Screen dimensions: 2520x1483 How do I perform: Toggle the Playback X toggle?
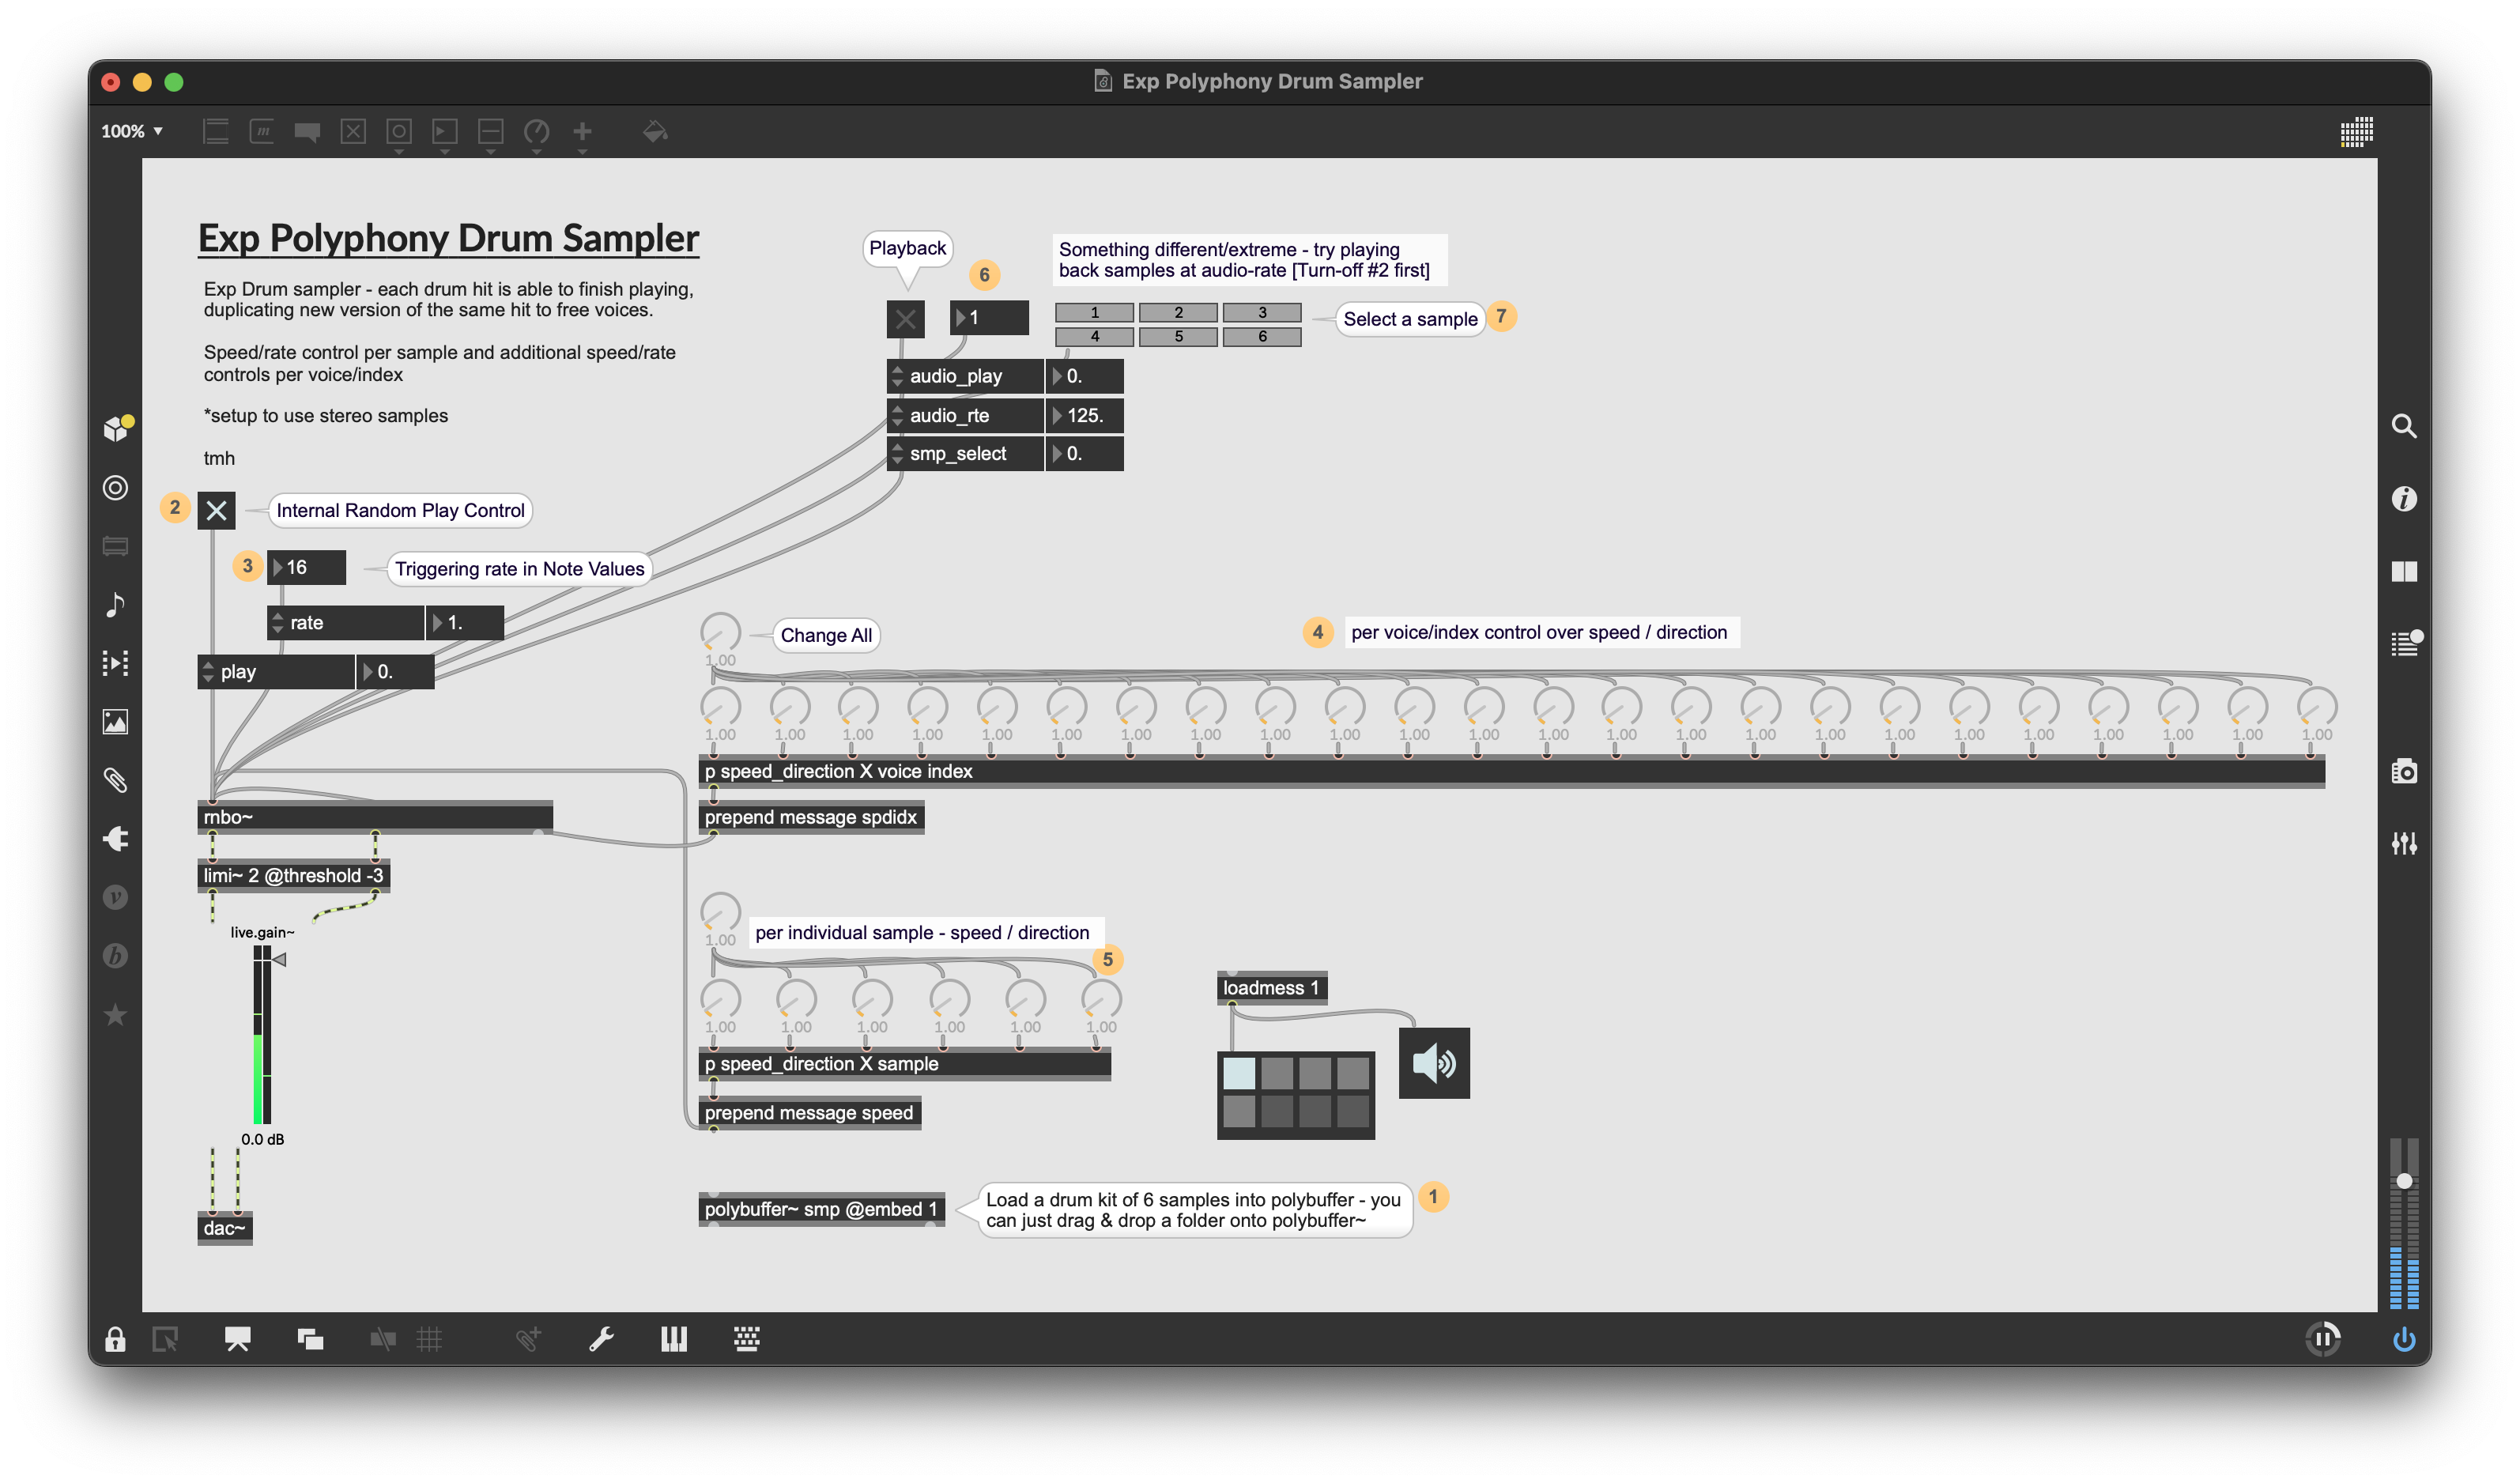905,319
